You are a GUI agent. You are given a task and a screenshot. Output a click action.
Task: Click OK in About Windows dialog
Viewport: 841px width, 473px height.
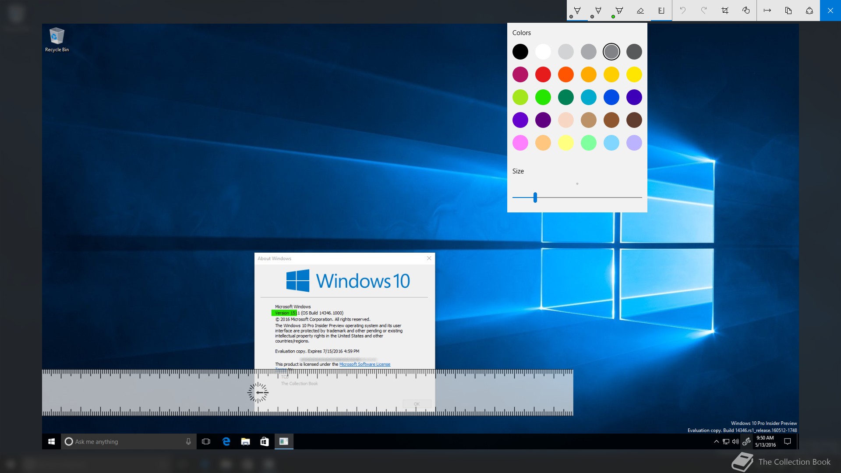(x=417, y=404)
